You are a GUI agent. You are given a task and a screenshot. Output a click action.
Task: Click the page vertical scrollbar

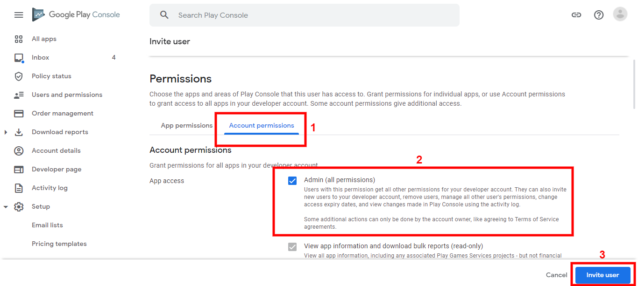click(634, 84)
